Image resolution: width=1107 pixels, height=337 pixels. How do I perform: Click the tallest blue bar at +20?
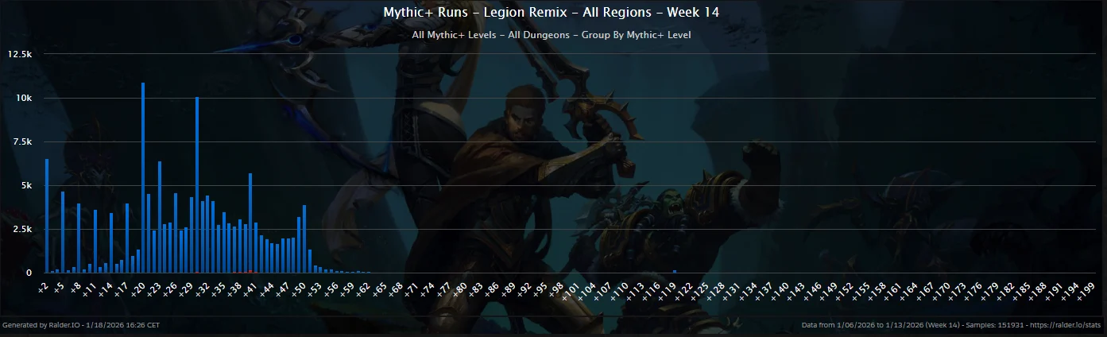pos(143,178)
